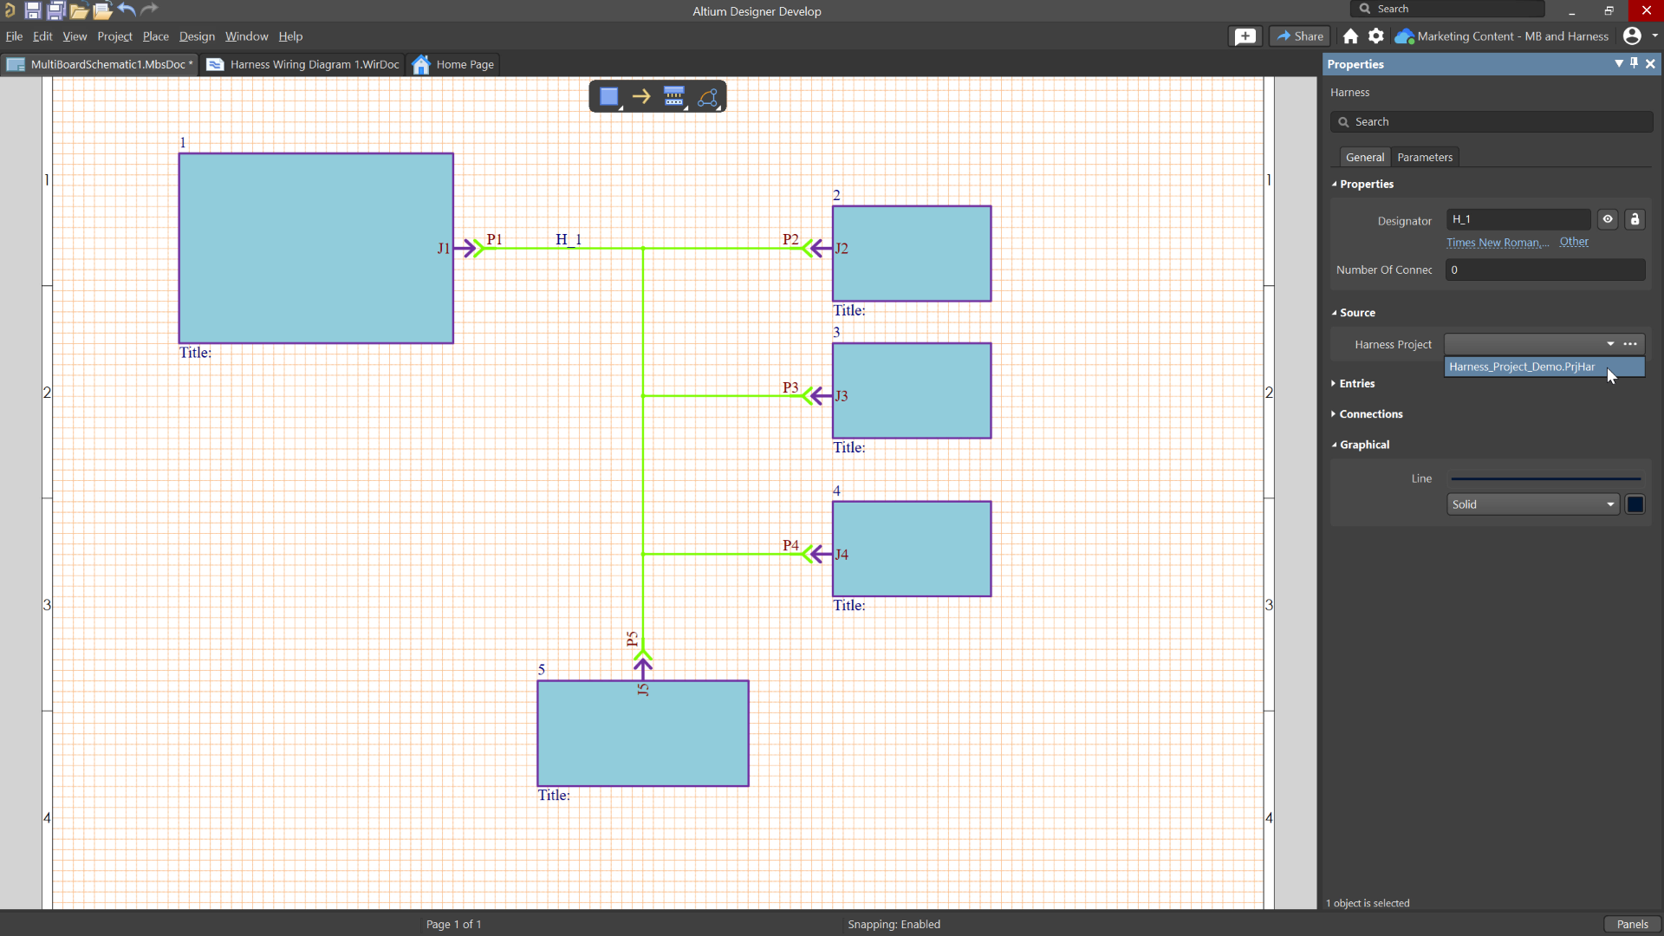Viewport: 1664px width, 936px height.
Task: Click the Save icon in quick access toolbar
Action: point(32,10)
